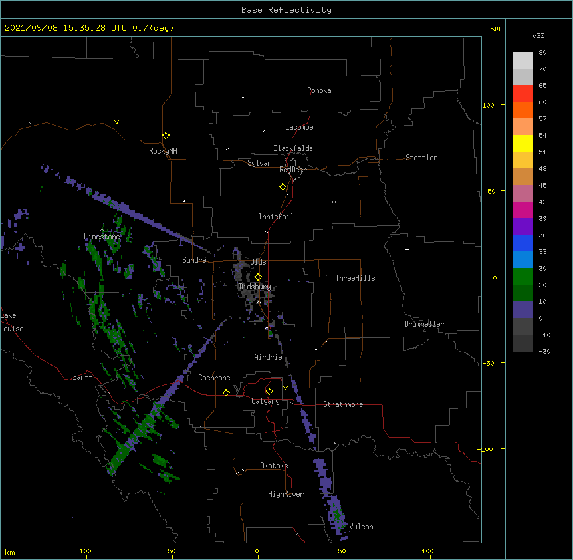Click the RedDeer city label

[x=292, y=170]
